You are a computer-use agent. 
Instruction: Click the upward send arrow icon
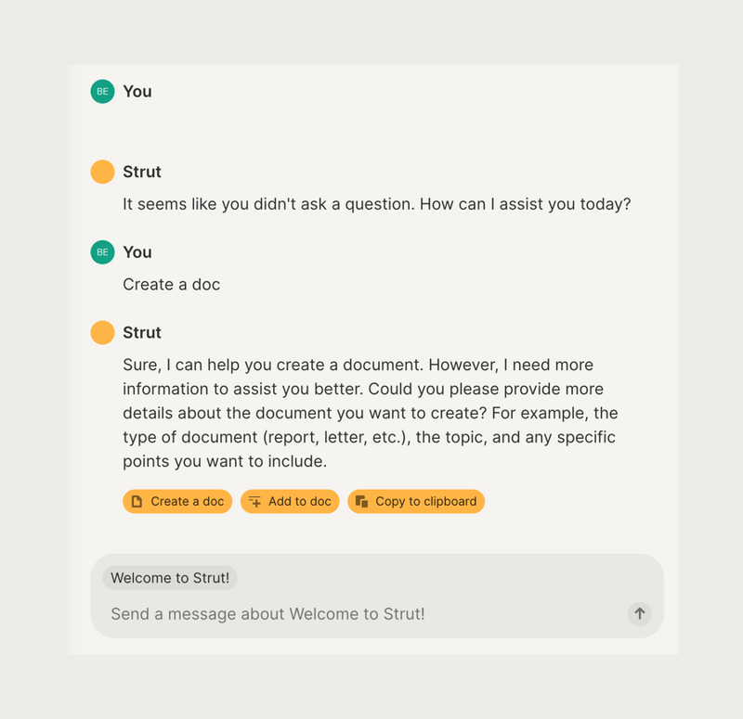click(x=639, y=613)
